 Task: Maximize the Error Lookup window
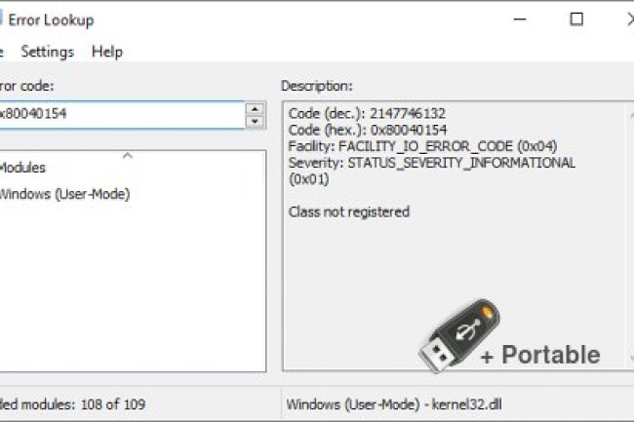[x=576, y=19]
